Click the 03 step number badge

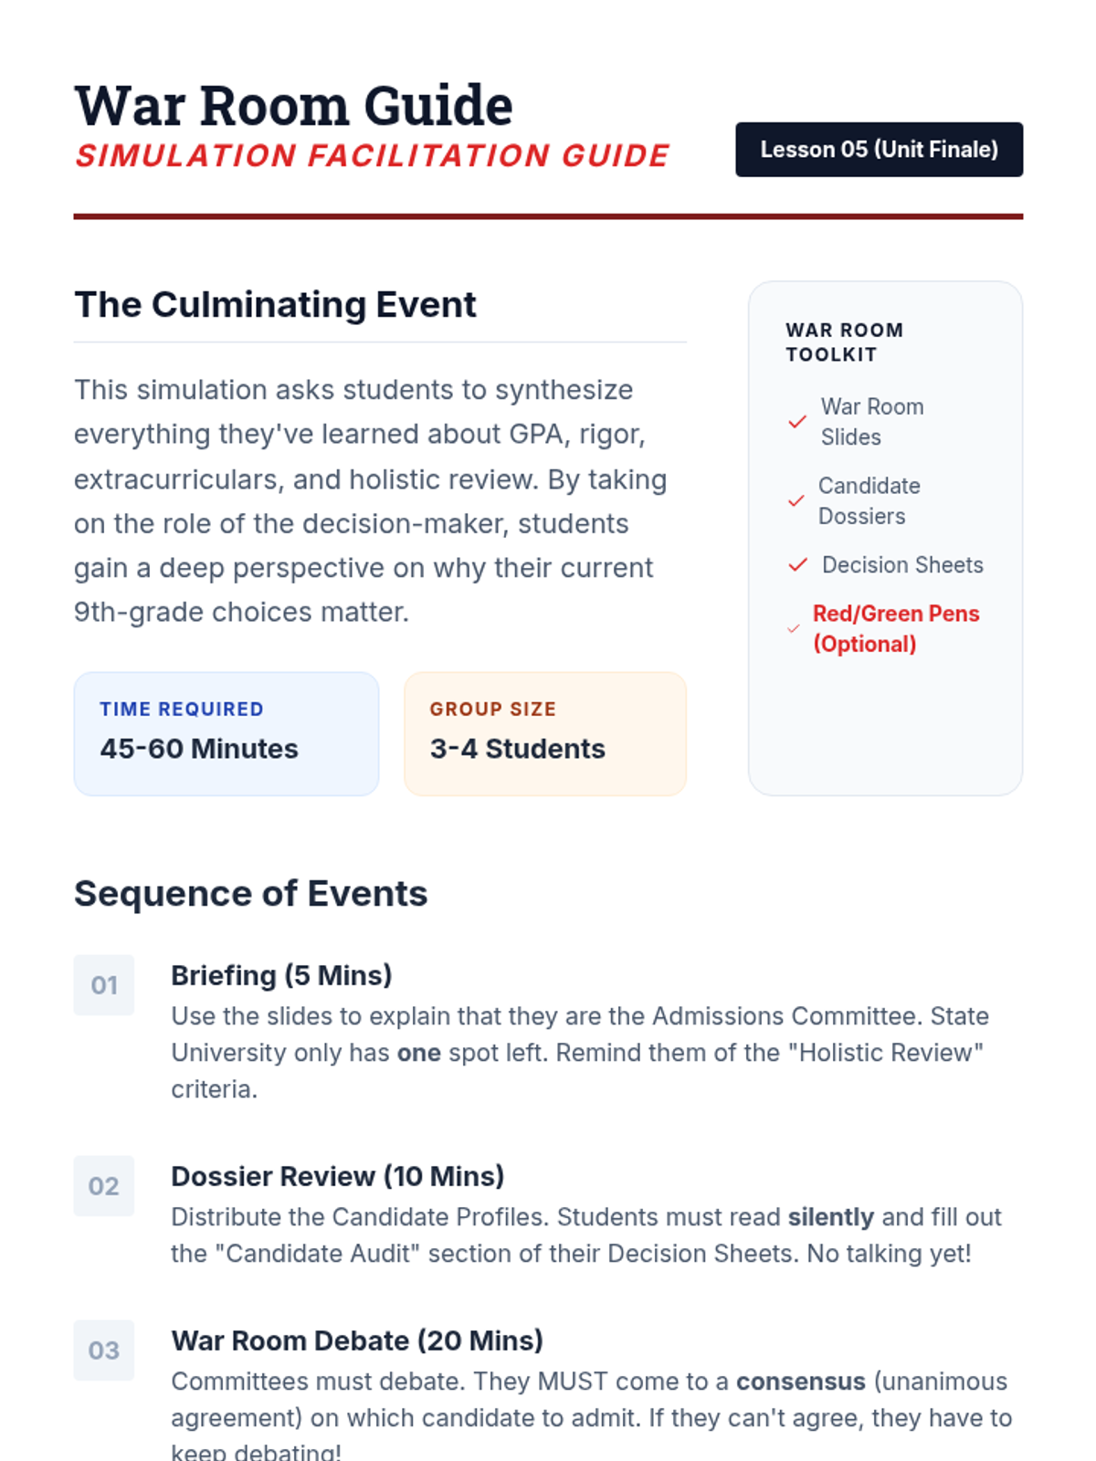(104, 1351)
